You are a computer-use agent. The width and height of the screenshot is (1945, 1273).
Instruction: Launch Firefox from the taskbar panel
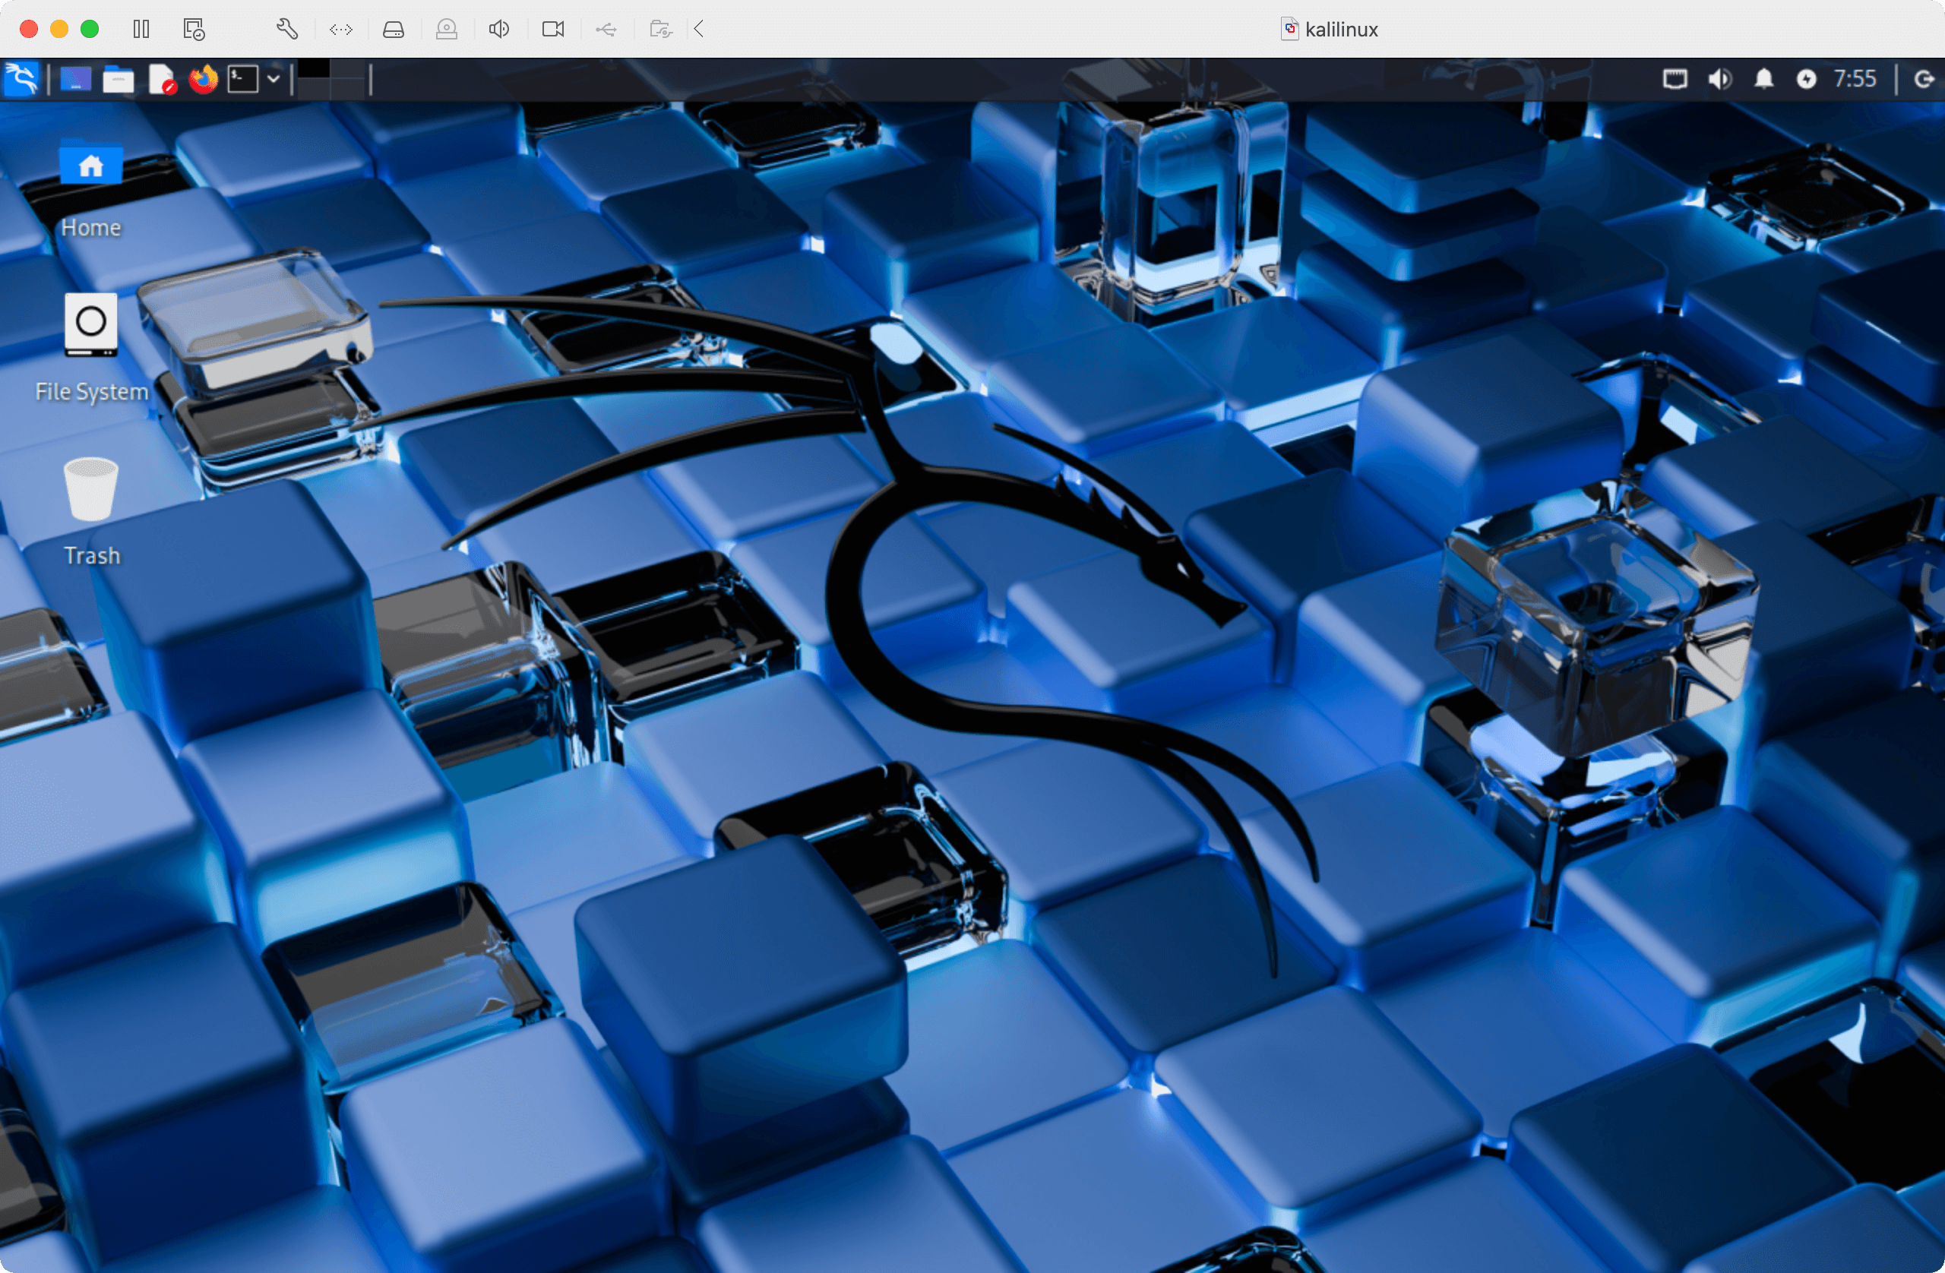203,78
